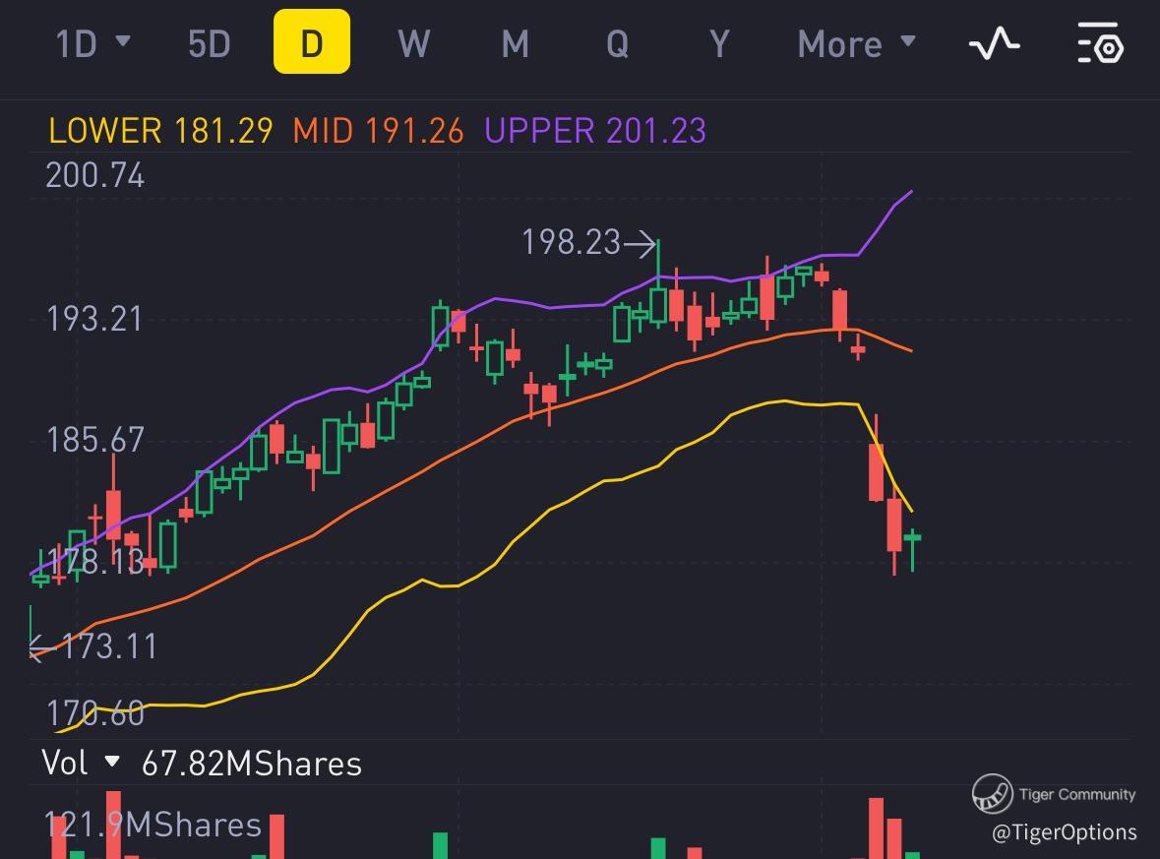Switch to the monthly M timeframe
This screenshot has width=1160, height=859.
pyautogui.click(x=515, y=43)
